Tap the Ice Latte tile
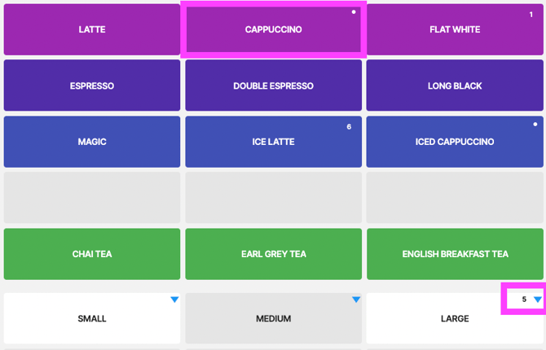This screenshot has width=546, height=350. tap(273, 142)
